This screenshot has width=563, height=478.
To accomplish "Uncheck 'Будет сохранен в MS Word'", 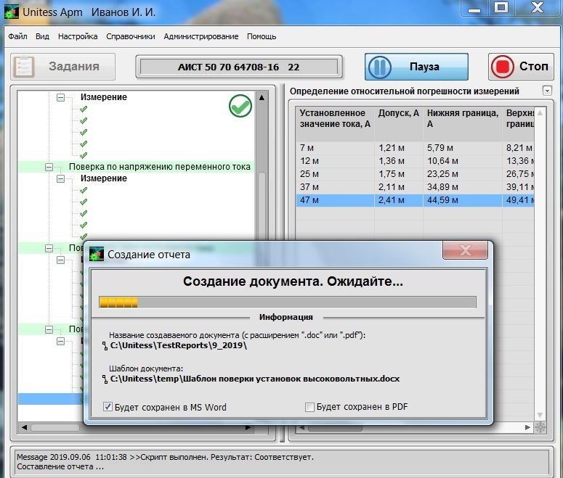I will point(108,407).
